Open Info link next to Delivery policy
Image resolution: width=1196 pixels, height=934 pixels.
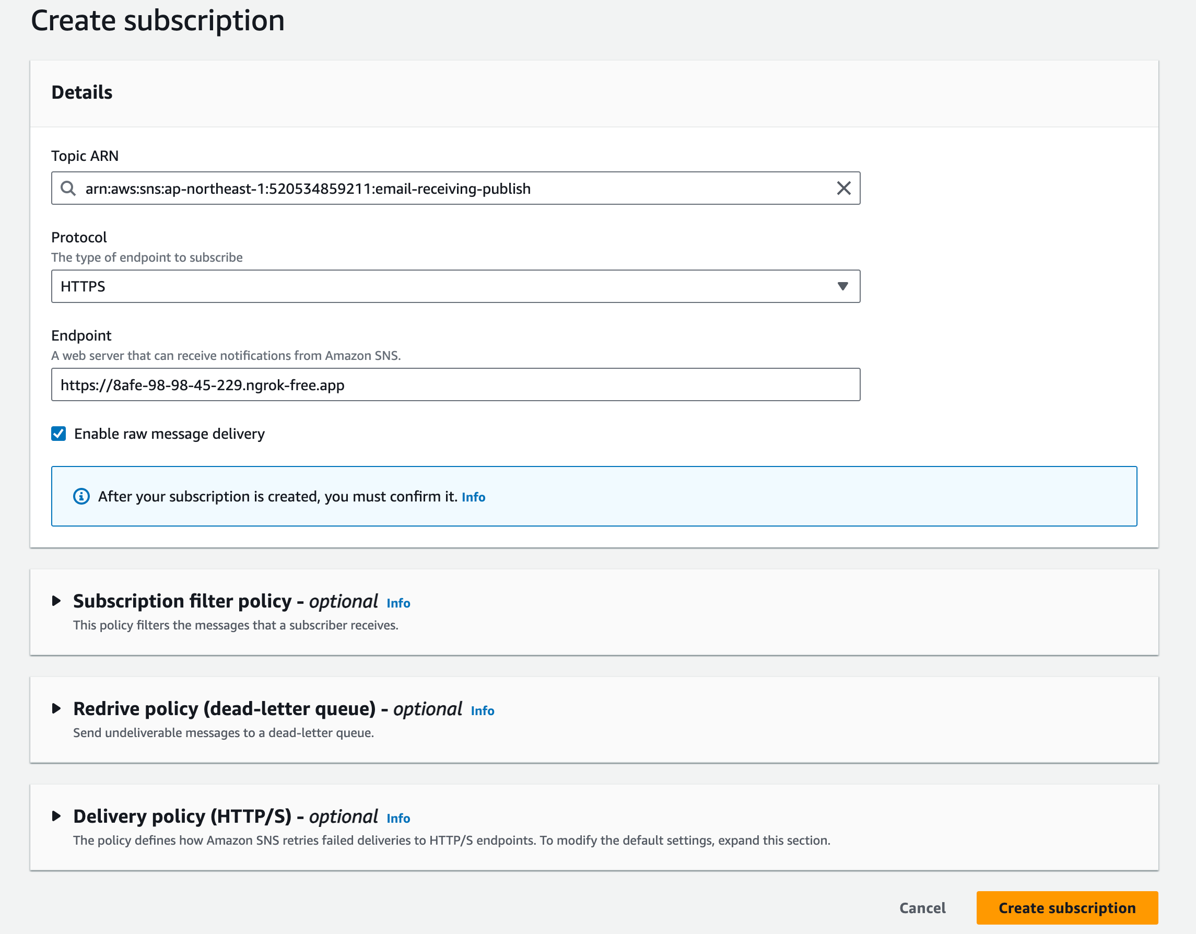tap(398, 819)
